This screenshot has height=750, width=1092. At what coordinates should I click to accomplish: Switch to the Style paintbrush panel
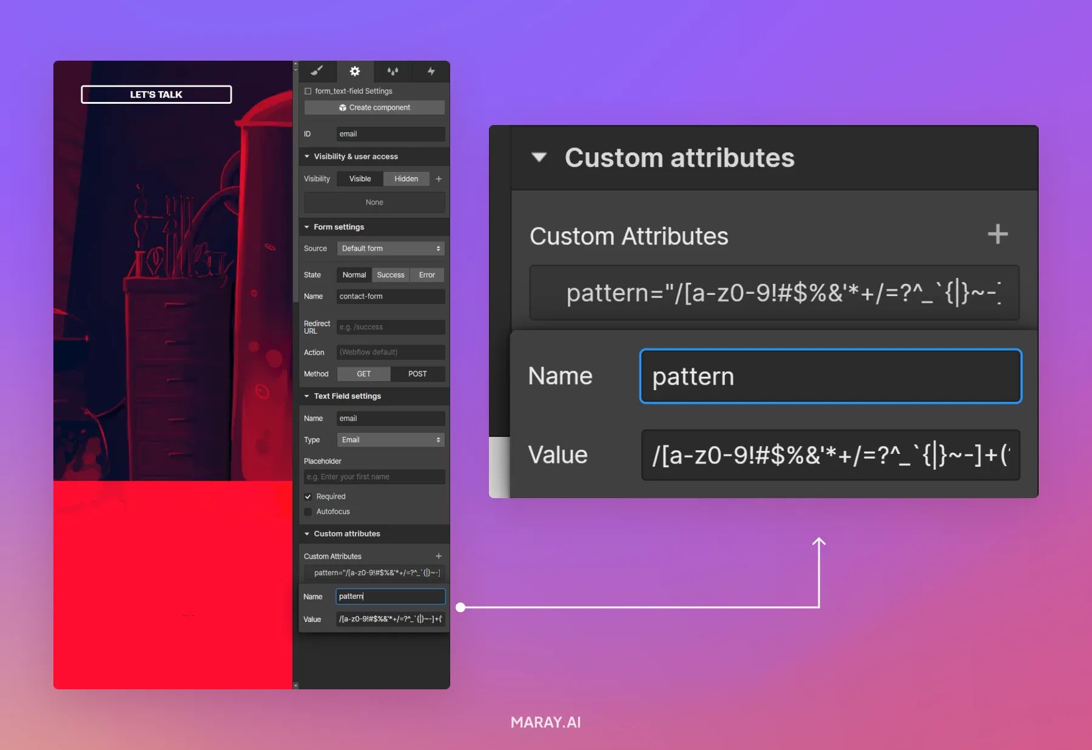[x=317, y=72]
